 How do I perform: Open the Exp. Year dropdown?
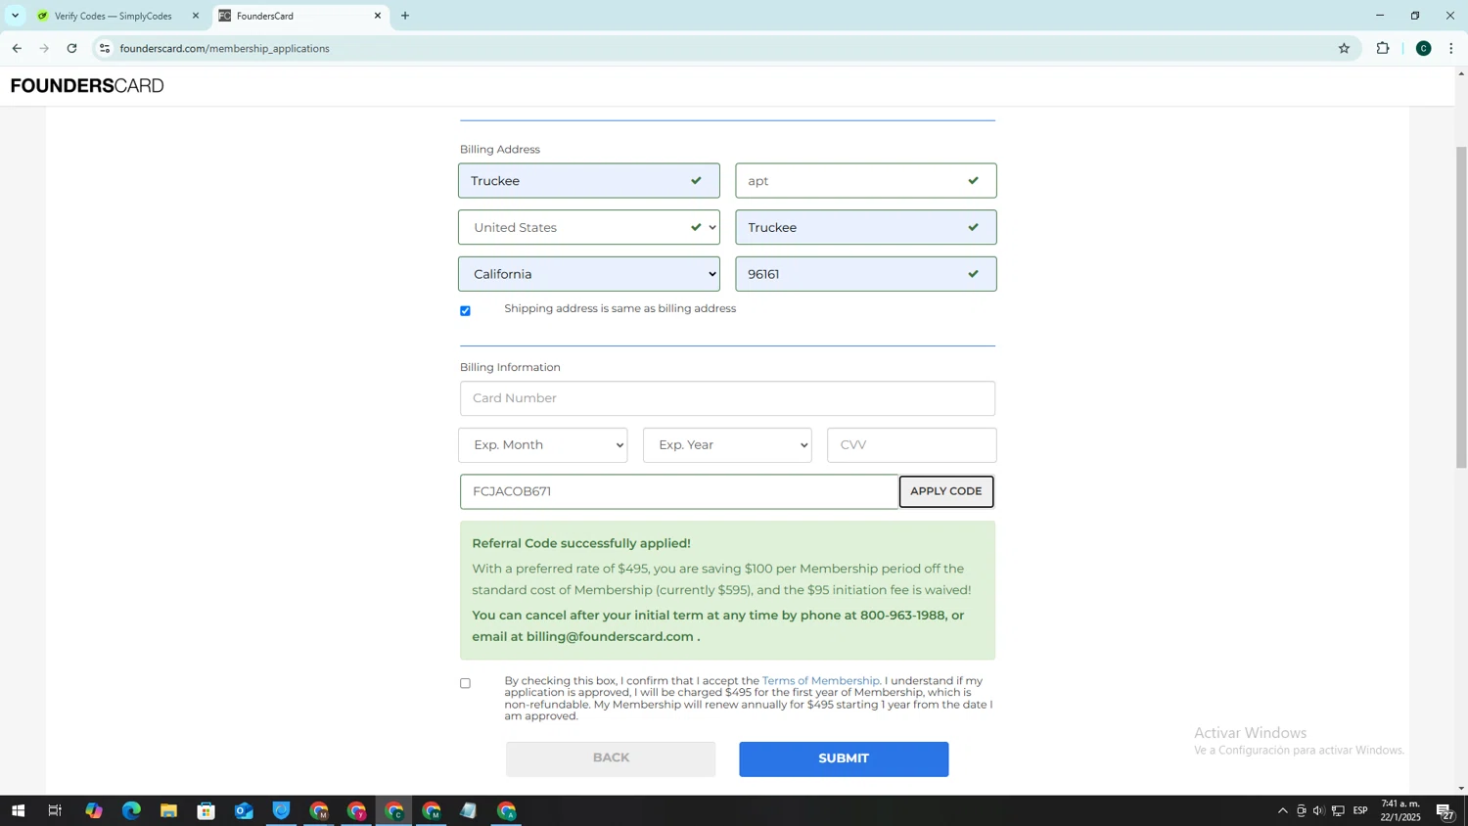(727, 445)
